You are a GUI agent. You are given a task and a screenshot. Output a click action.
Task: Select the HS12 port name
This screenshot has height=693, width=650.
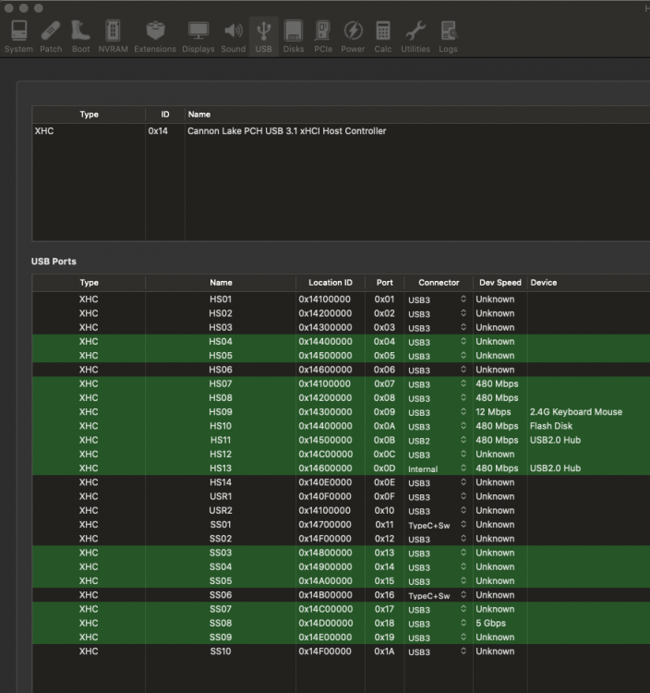[221, 455]
